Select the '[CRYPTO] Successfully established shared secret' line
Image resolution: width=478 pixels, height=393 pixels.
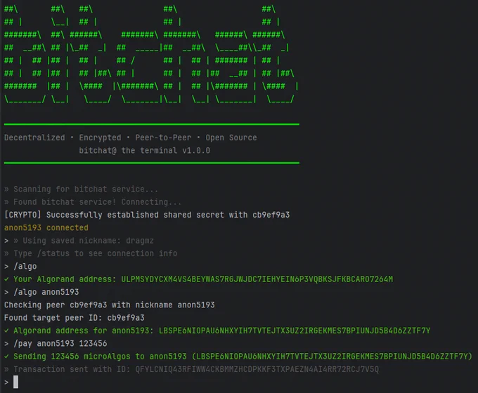pos(147,215)
